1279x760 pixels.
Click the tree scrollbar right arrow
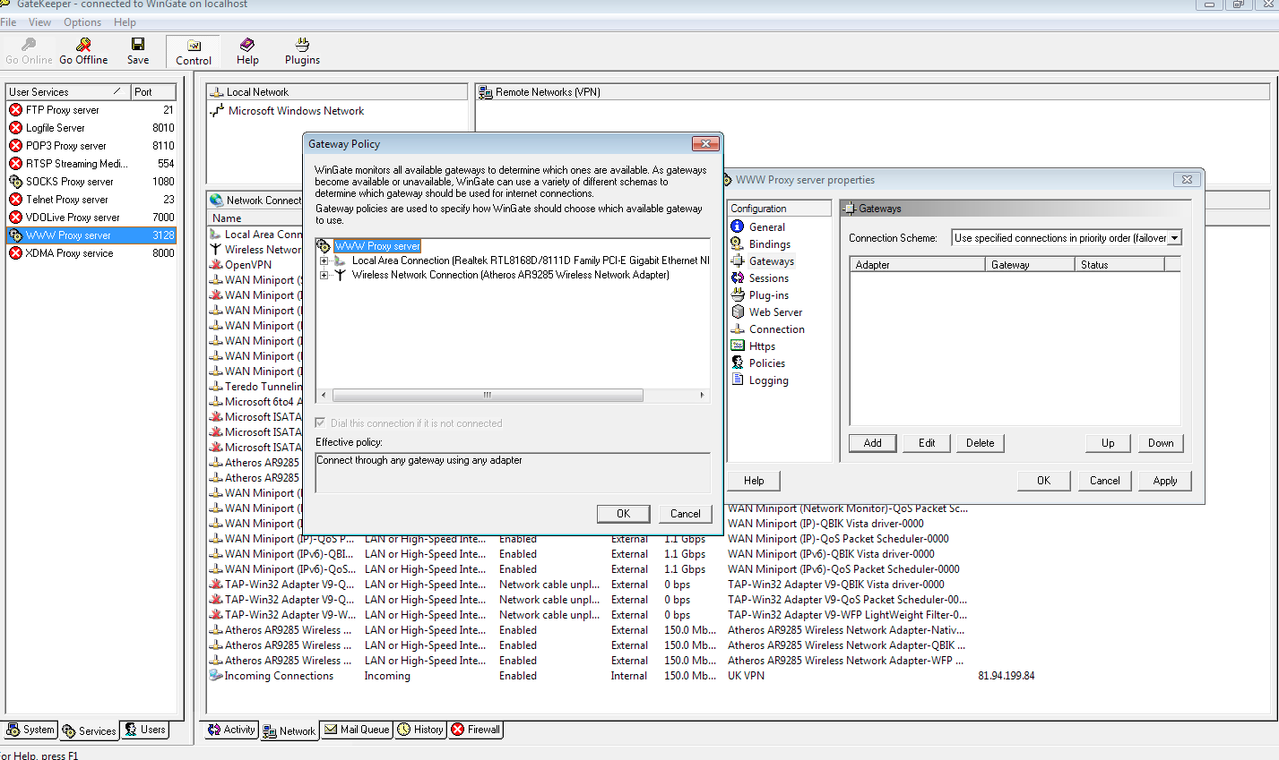pos(702,395)
